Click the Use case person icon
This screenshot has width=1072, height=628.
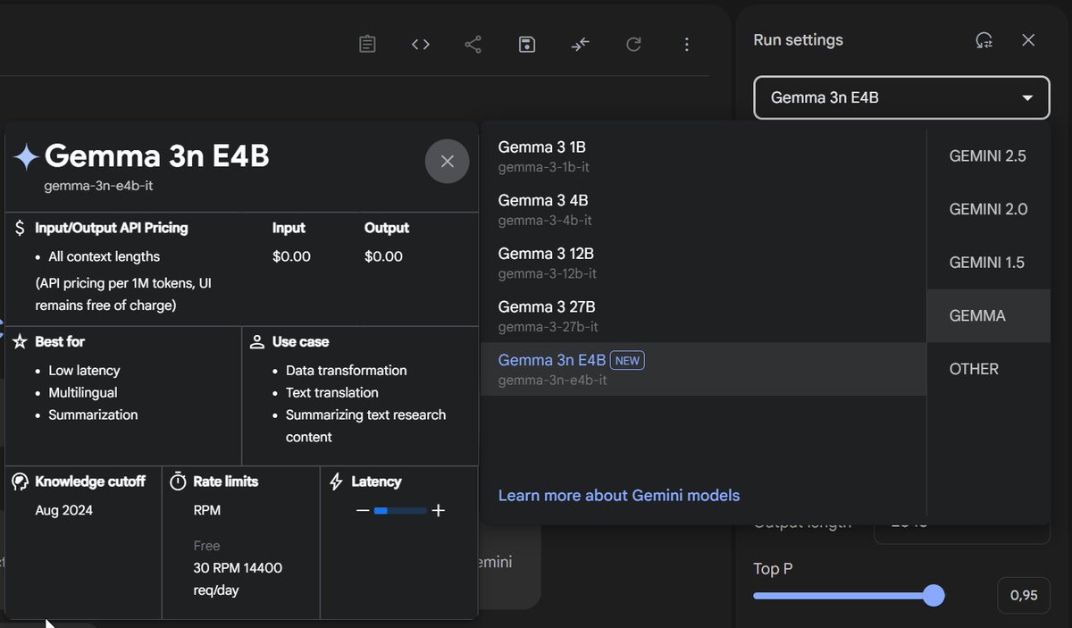257,341
